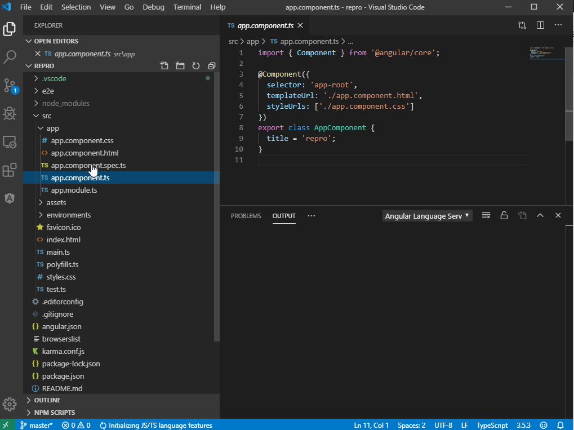Switch to the Output tab
Viewport: 574px width, 430px height.
tap(284, 216)
